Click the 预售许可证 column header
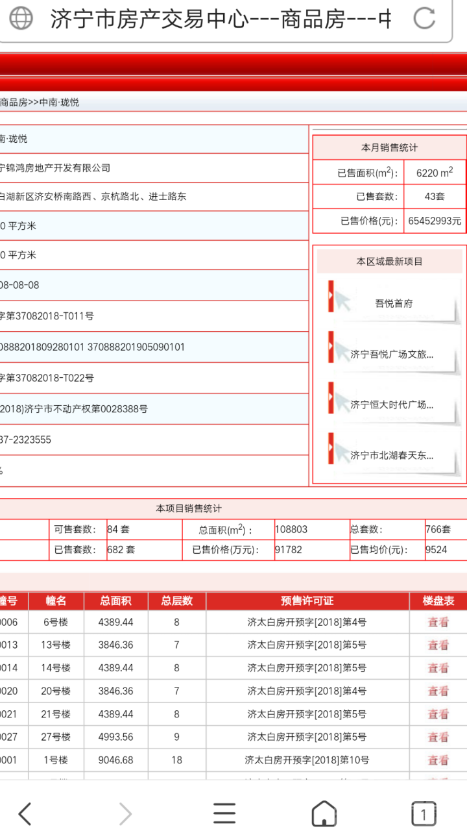 tap(307, 601)
